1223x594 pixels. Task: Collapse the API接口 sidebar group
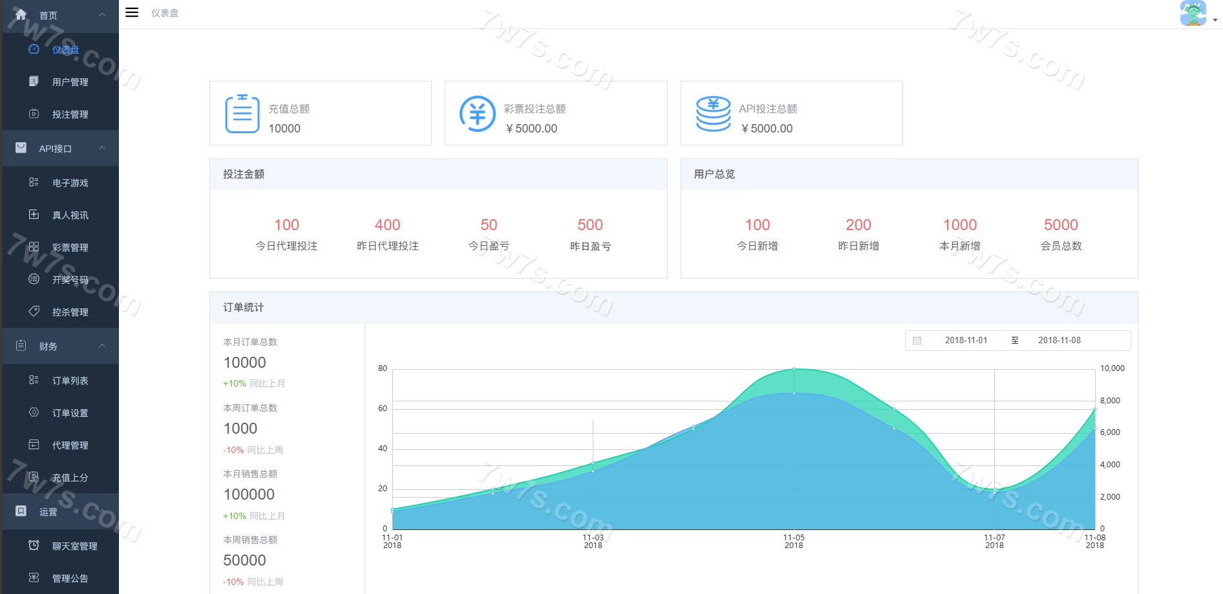pyautogui.click(x=102, y=148)
